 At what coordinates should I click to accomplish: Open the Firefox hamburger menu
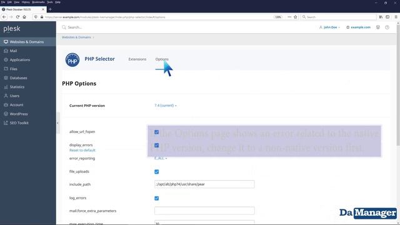click(x=396, y=17)
